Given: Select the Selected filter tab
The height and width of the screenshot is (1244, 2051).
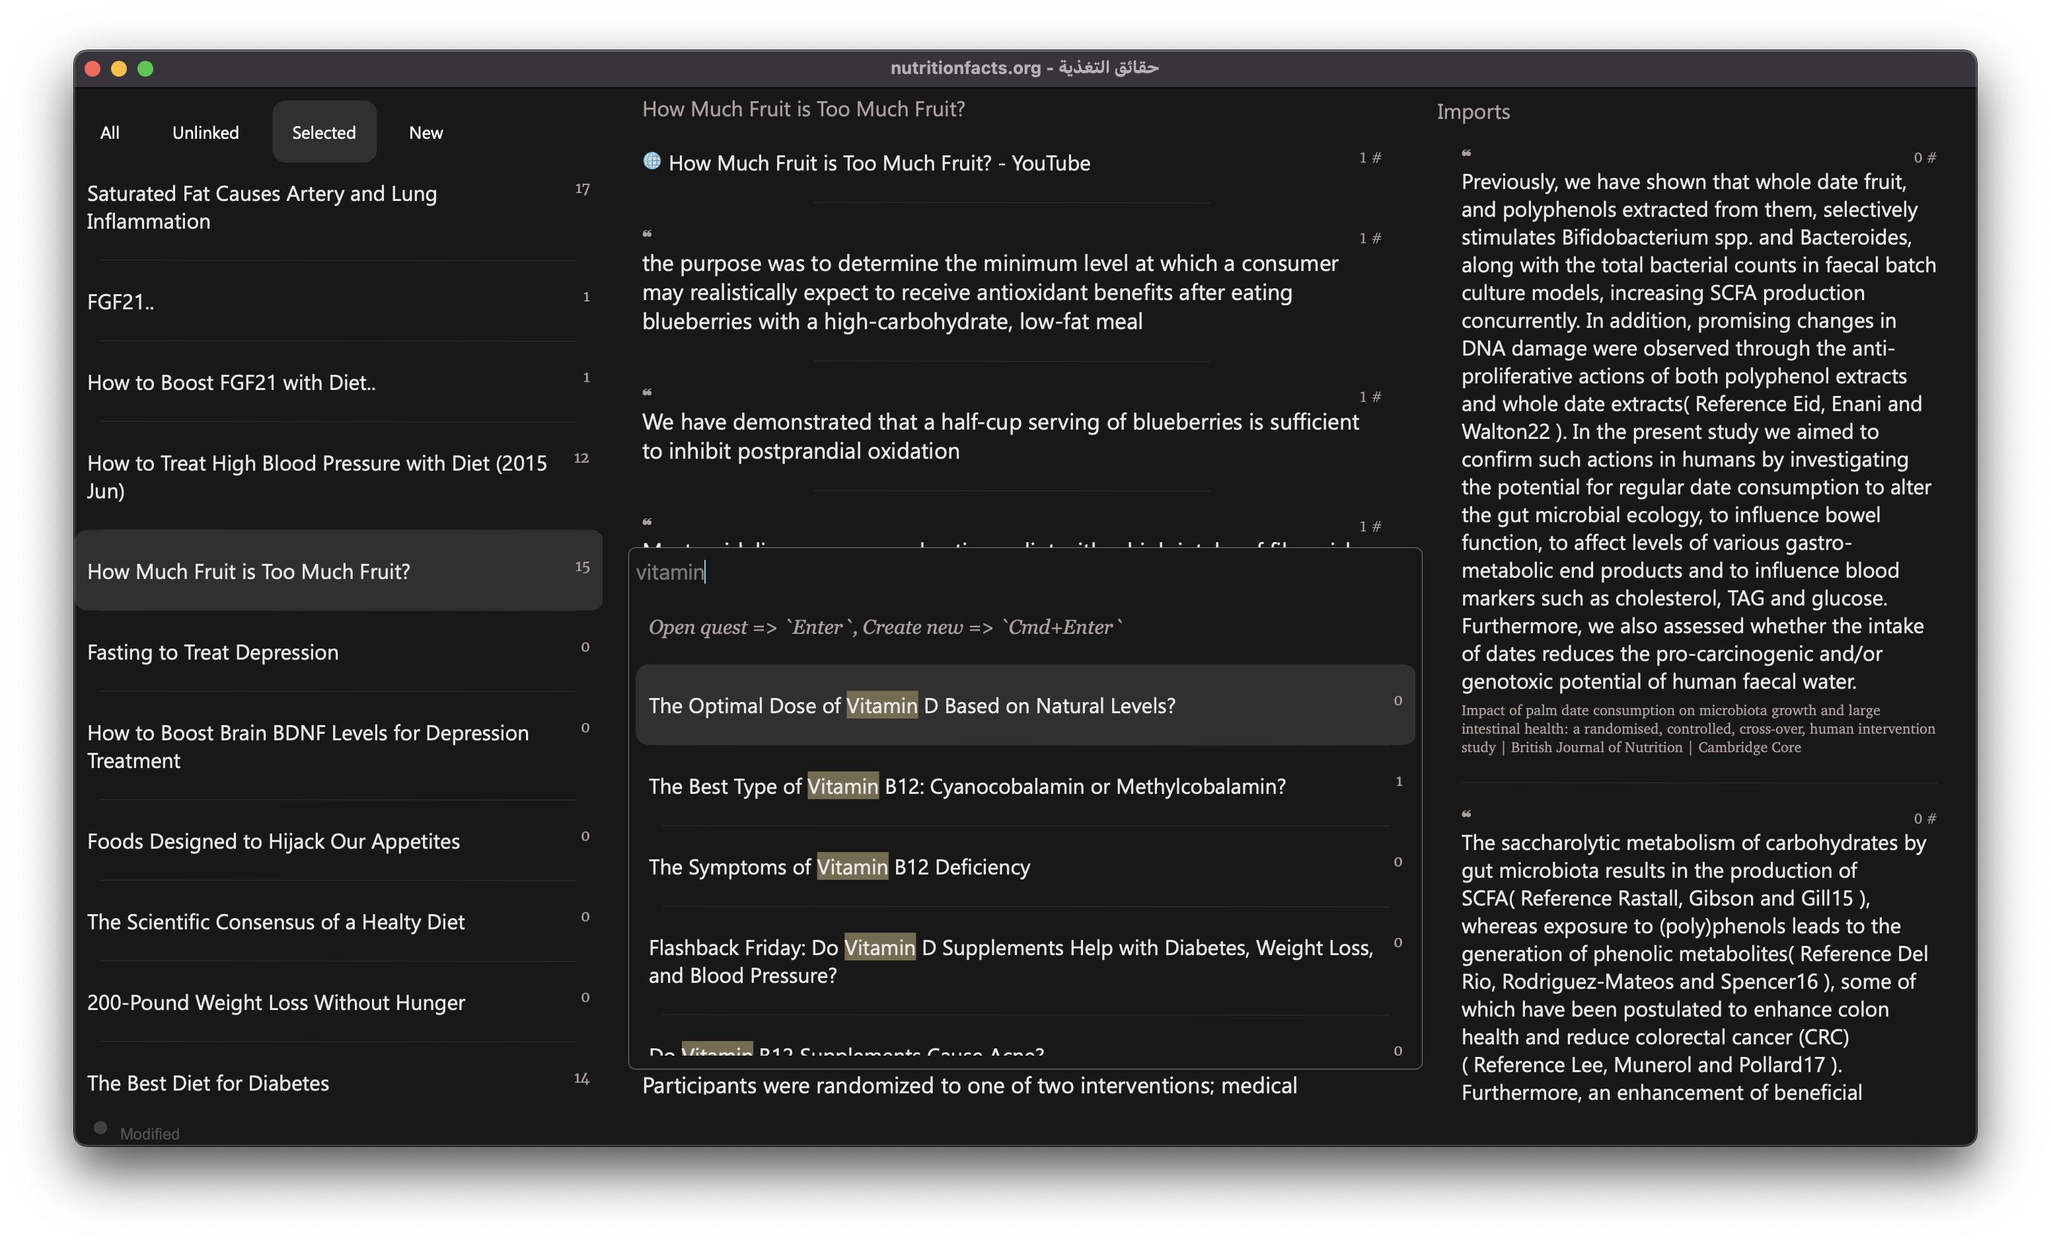Looking at the screenshot, I should click(324, 132).
